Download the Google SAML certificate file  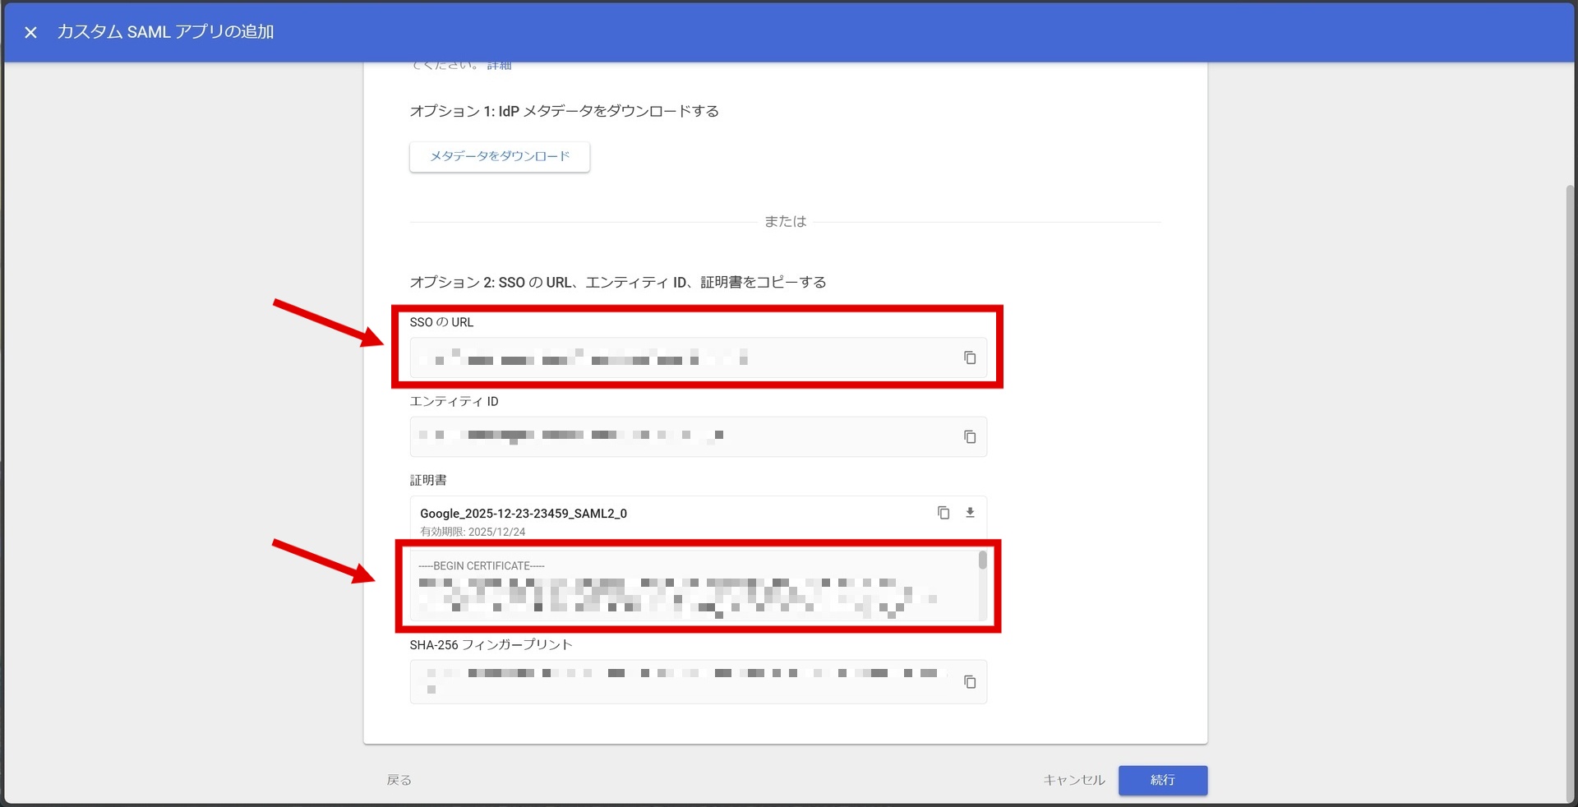tap(970, 513)
